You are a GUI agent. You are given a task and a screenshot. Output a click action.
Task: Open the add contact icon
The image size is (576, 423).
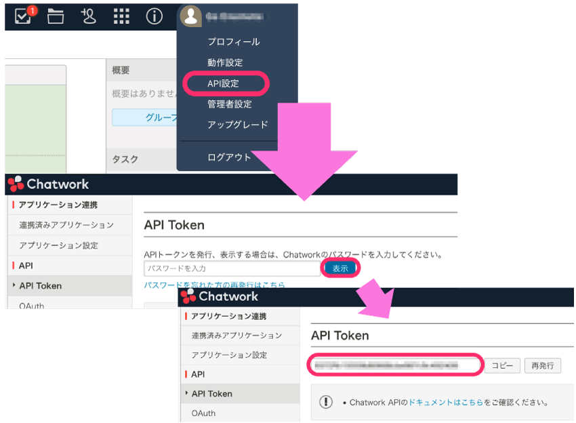pyautogui.click(x=88, y=16)
